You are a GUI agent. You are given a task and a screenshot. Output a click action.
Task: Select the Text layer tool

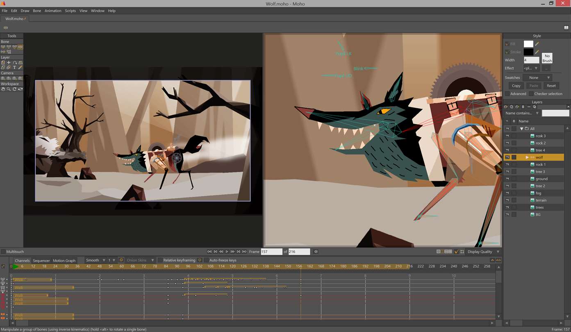(x=14, y=68)
